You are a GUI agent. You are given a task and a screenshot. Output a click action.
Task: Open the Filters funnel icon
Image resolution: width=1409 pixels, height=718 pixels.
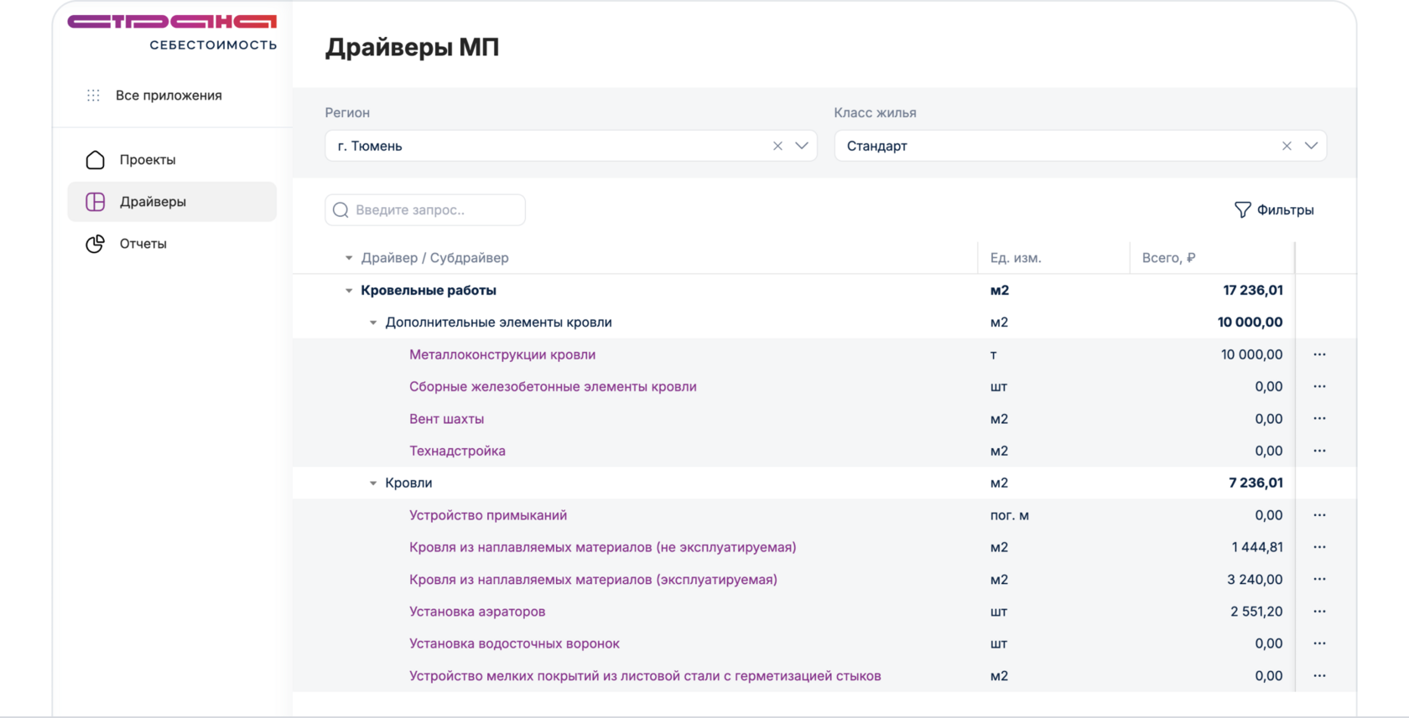(x=1242, y=210)
